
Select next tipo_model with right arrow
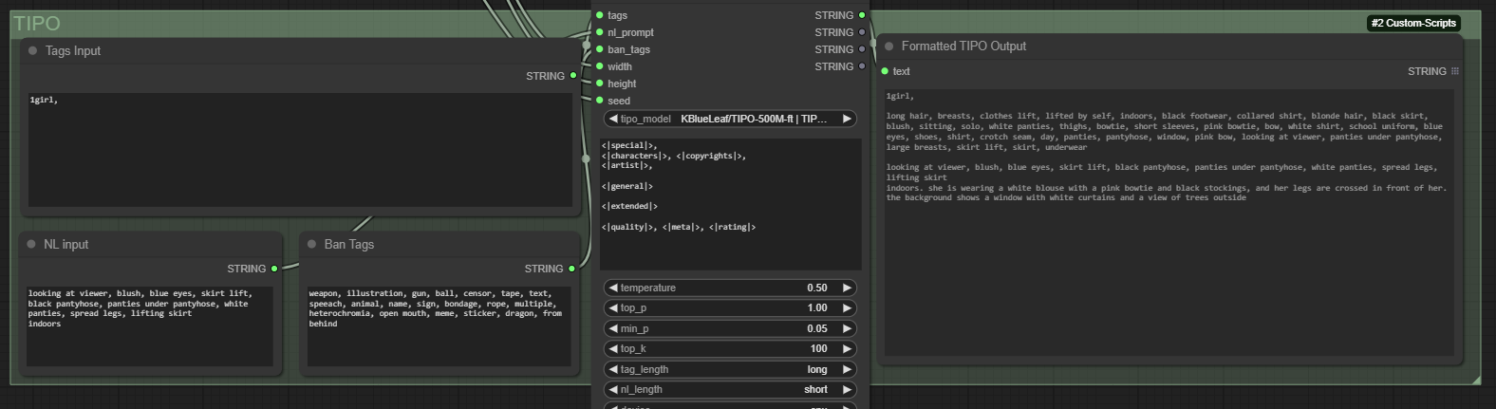[847, 119]
